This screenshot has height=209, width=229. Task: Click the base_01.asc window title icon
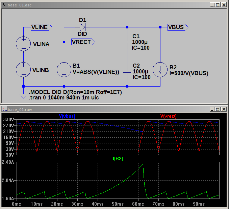click(4, 5)
